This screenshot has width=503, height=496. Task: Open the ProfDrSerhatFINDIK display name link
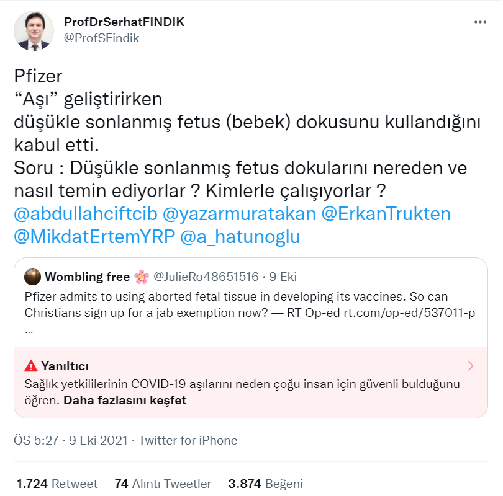point(124,22)
